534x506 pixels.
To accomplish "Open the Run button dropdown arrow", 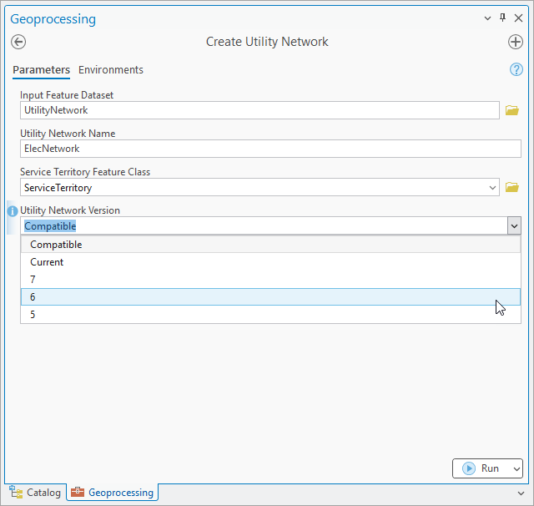I will [514, 468].
